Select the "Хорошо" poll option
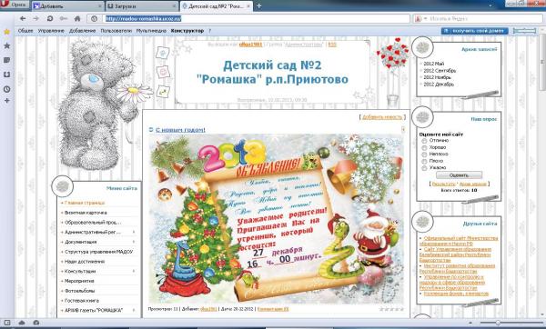The height and width of the screenshot is (329, 546). point(424,147)
